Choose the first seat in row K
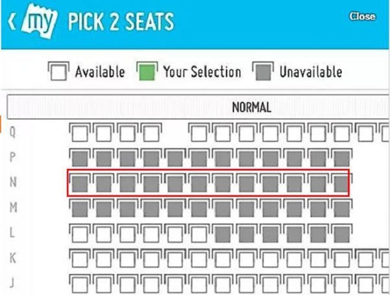 click(x=79, y=259)
